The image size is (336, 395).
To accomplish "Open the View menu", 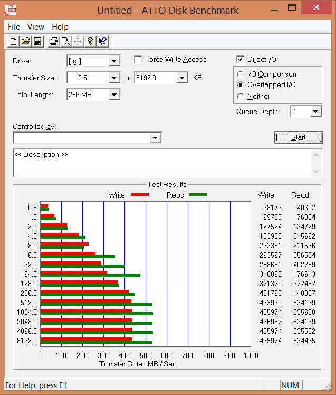I will point(36,27).
